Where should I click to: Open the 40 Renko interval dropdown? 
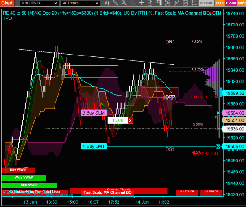pyautogui.click(x=80, y=3)
